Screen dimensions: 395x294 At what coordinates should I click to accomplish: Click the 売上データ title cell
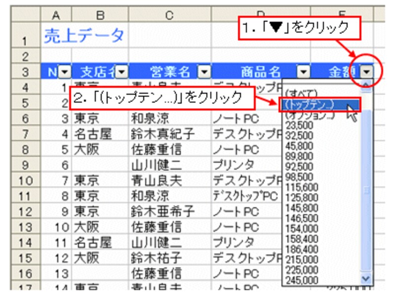pyautogui.click(x=84, y=35)
